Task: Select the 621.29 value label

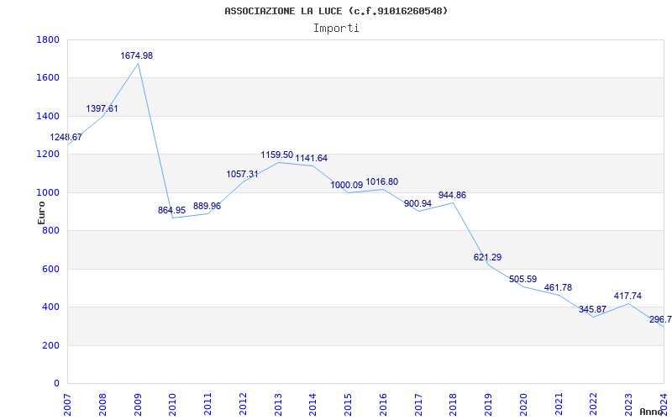Action: coord(487,257)
